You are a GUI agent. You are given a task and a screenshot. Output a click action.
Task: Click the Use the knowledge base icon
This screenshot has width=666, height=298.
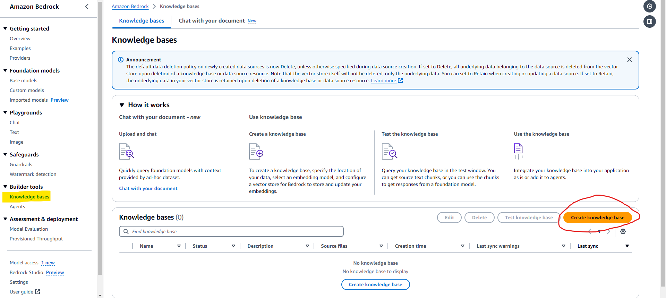point(518,151)
